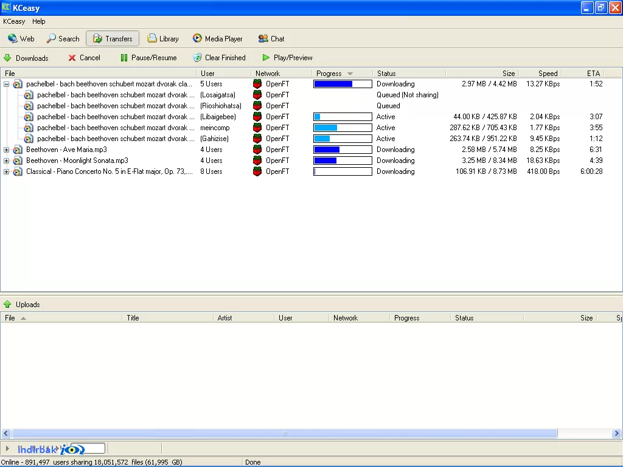This screenshot has height=467, width=623.
Task: Click the red Cancel X icon
Action: [x=72, y=58]
